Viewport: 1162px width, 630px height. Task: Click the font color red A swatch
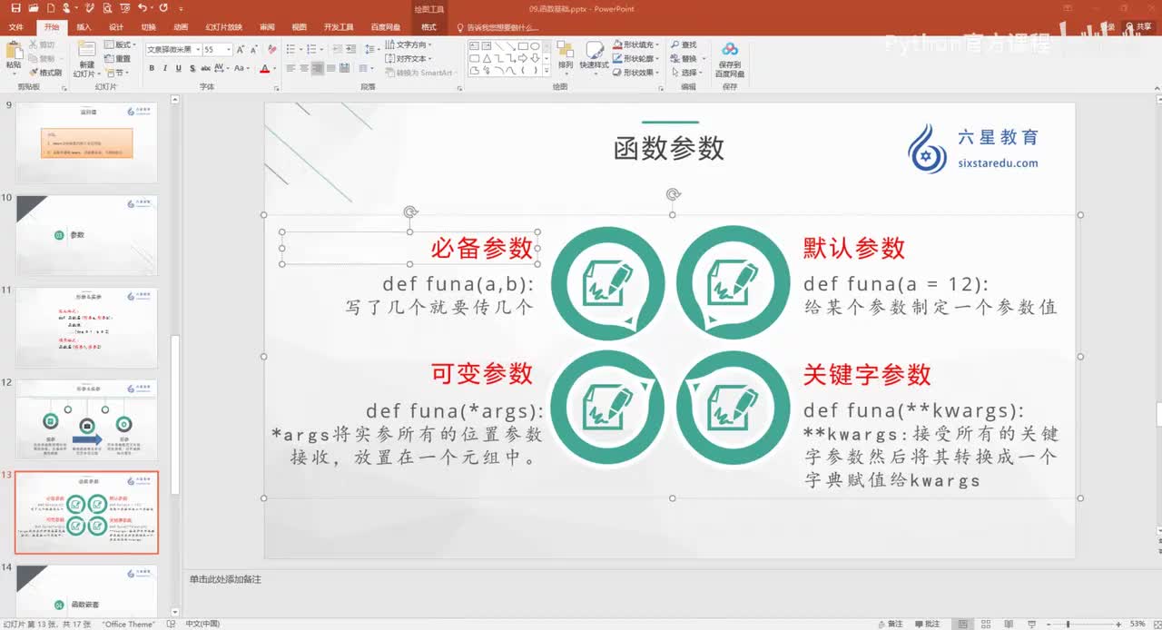[x=264, y=68]
